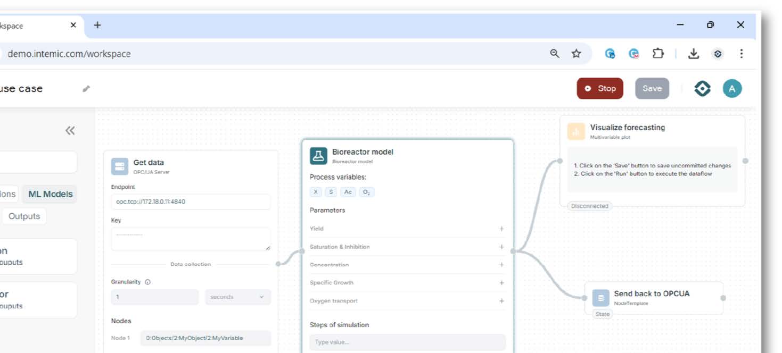The image size is (782, 353).
Task: Click the Get data server icon
Action: point(120,166)
